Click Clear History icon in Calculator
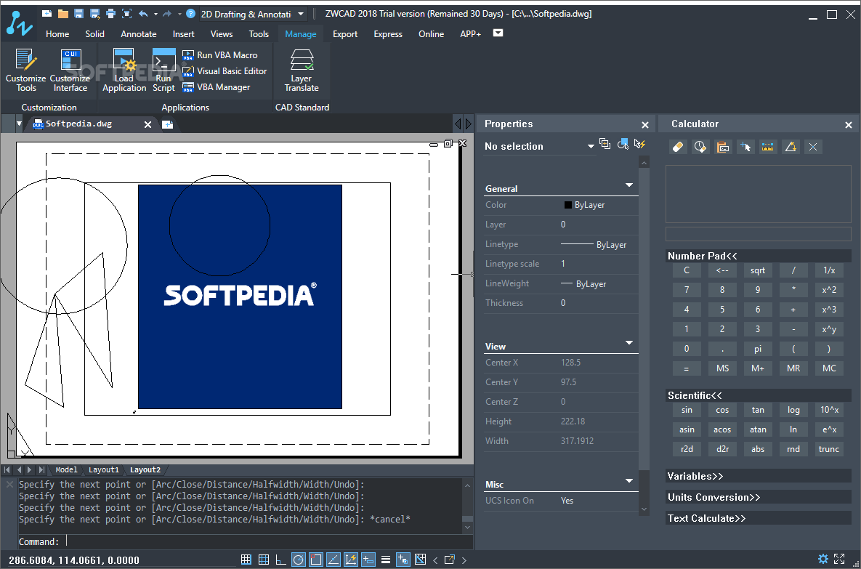The height and width of the screenshot is (569, 861). coord(700,147)
